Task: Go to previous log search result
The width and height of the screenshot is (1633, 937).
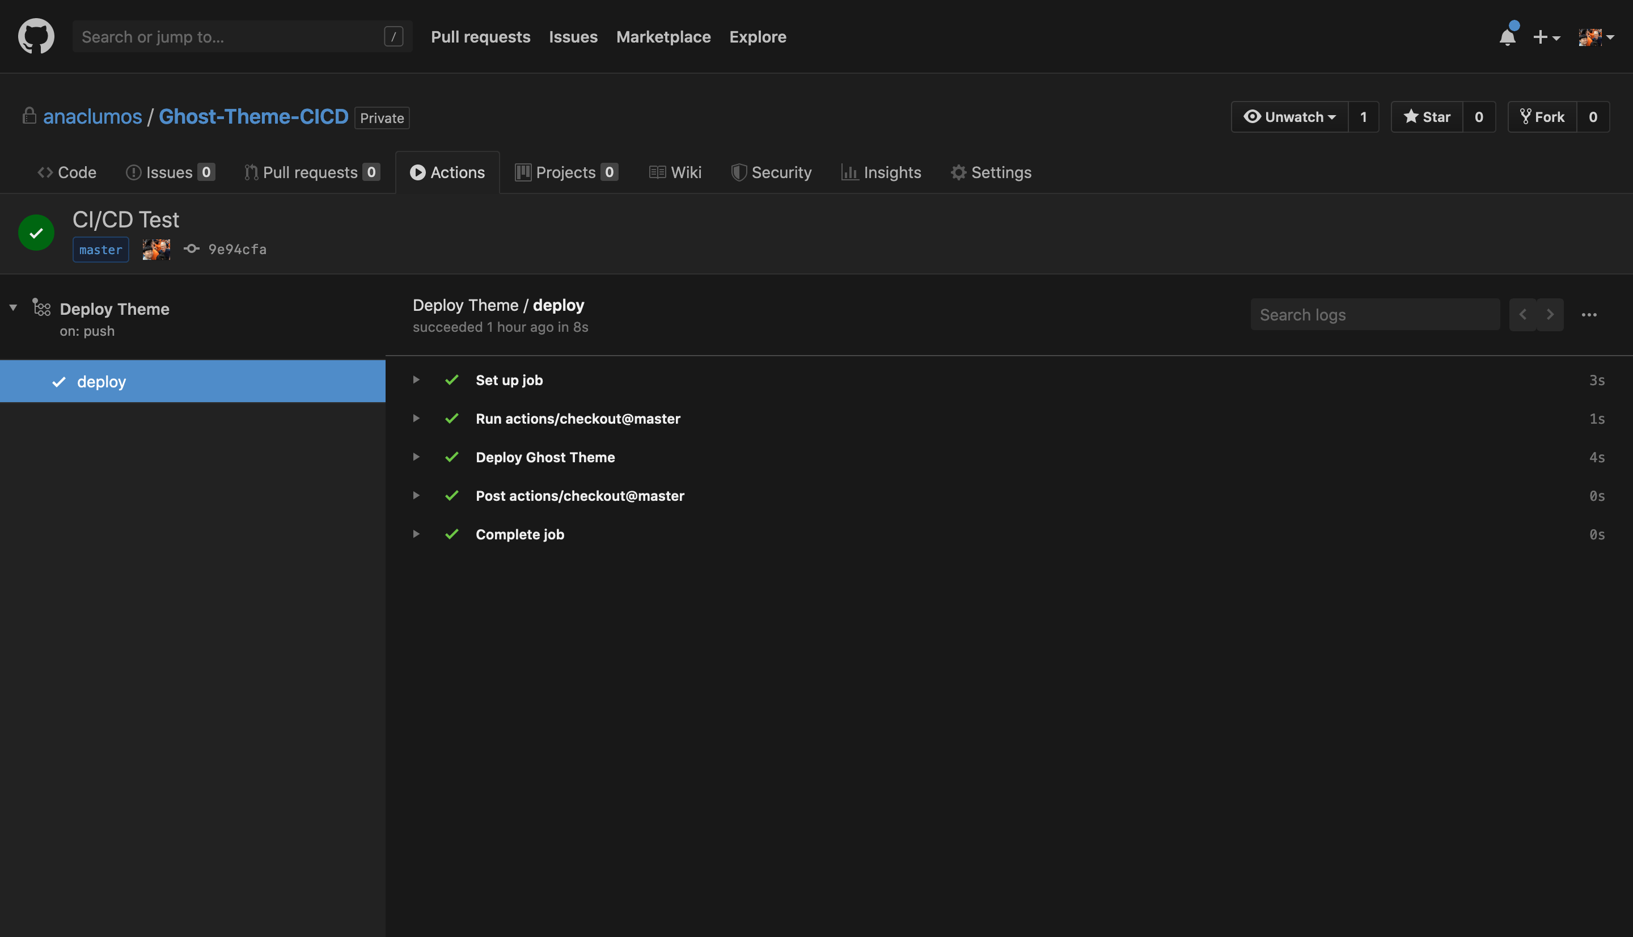Action: click(1522, 315)
